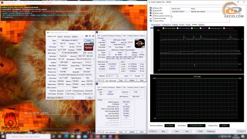This screenshot has width=247, height=139.
Task: Click the Stress GPU(s) monitor icon
Action: pyautogui.click(x=151, y=21)
